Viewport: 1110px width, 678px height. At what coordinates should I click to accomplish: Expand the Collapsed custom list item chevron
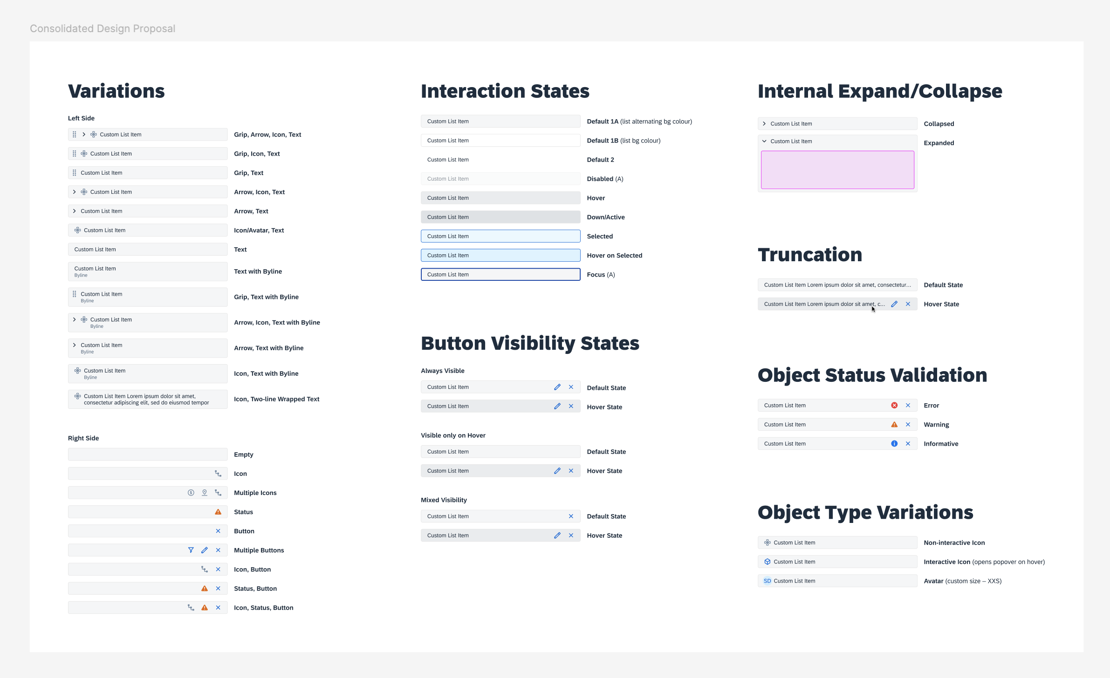764,123
